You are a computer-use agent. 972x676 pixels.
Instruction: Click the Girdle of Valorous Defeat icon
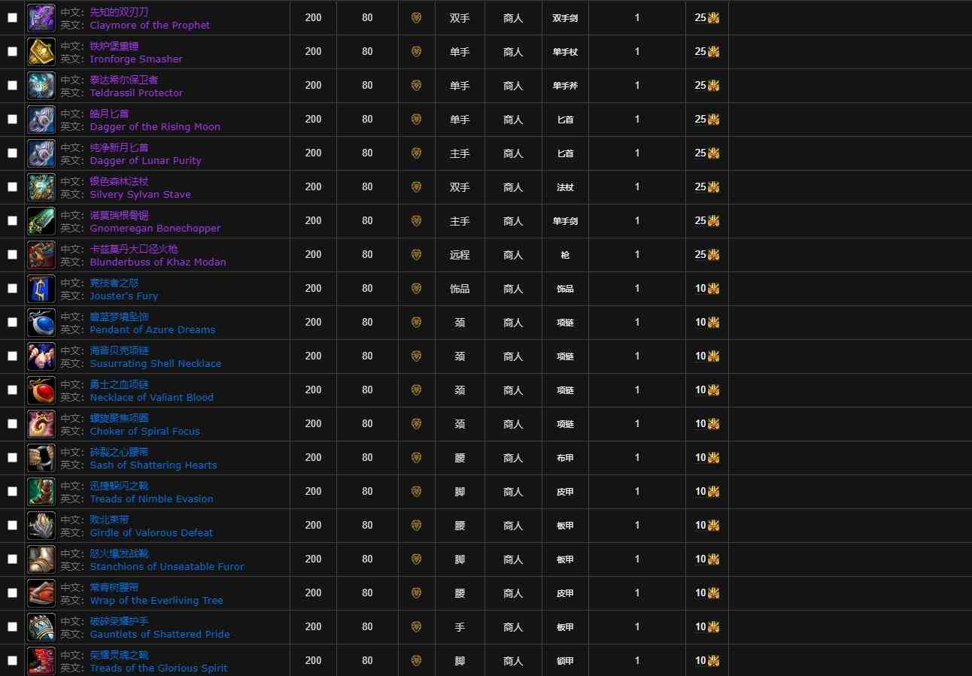point(41,526)
